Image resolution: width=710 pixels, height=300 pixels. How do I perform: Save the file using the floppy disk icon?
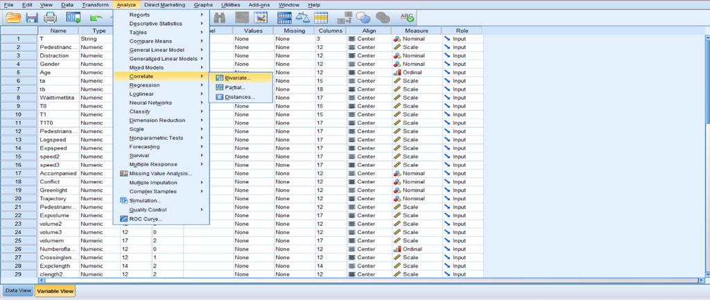[x=32, y=17]
